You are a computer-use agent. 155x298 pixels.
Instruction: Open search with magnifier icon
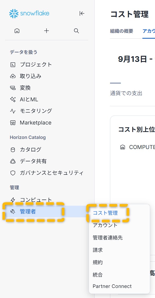[76, 31]
